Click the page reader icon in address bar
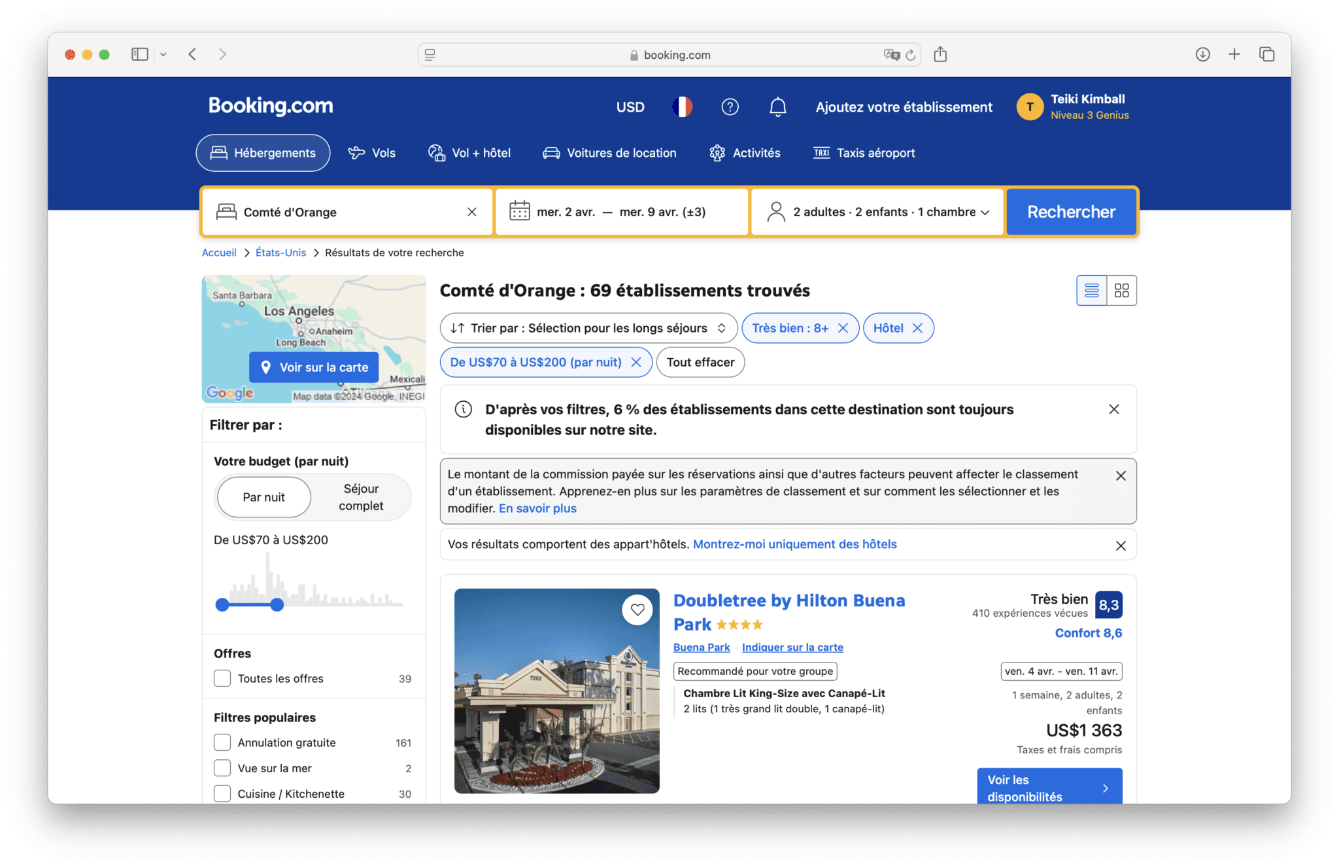 430,55
